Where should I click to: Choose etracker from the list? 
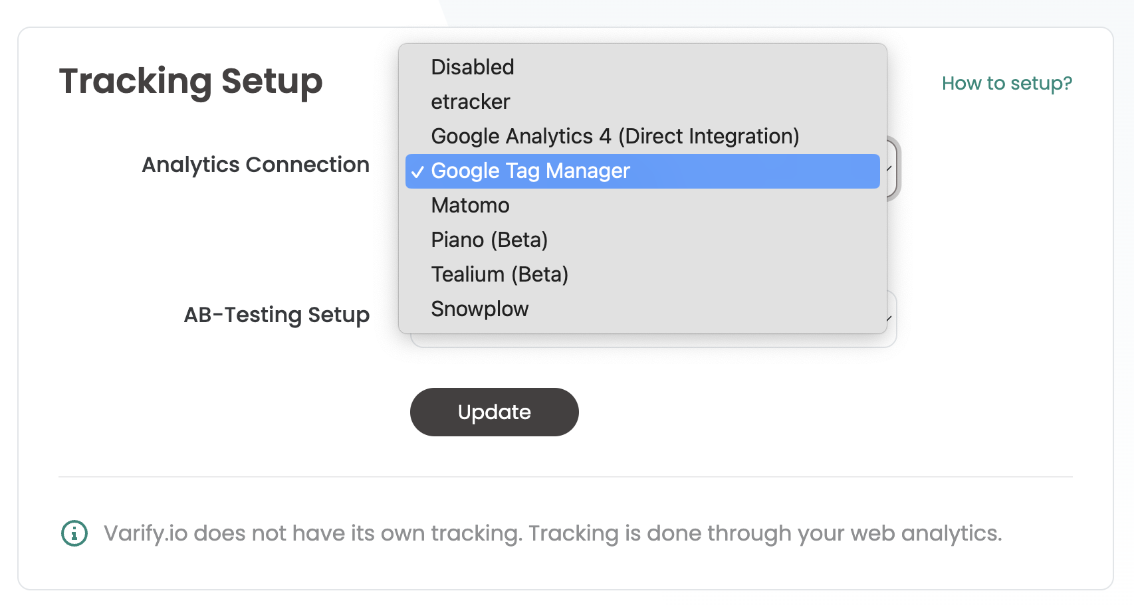pyautogui.click(x=642, y=102)
